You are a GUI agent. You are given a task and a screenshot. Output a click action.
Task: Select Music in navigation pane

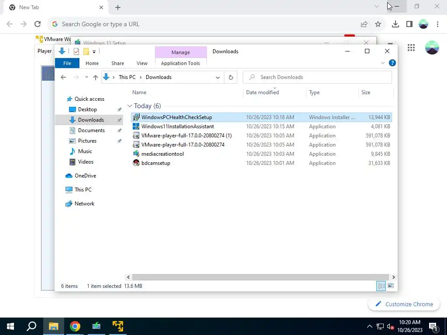click(x=85, y=151)
